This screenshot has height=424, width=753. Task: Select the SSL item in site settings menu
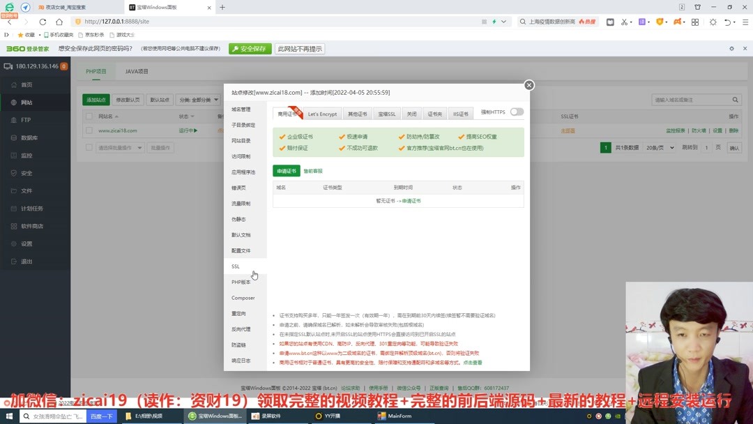pyautogui.click(x=235, y=266)
